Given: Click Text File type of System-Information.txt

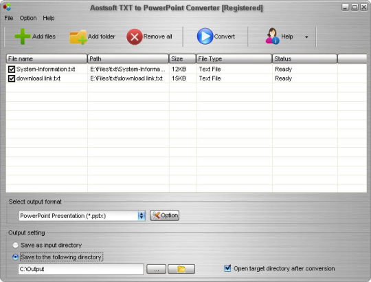Looking at the screenshot, I should click(210, 69).
